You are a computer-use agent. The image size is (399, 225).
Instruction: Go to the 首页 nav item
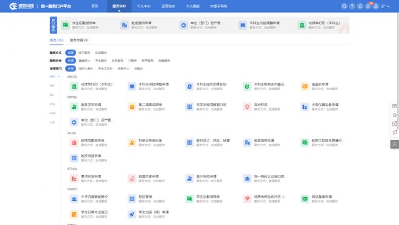coord(95,6)
